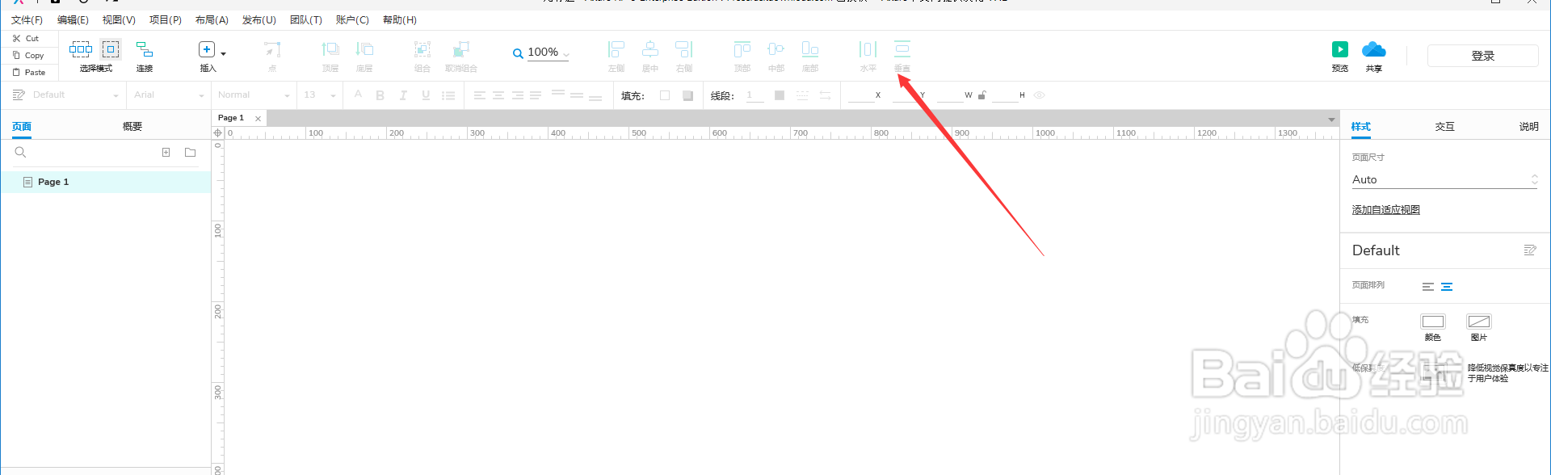Screen dimensions: 1551x475
Task: Click the 垂直 distribute vertically icon
Action: 902,49
